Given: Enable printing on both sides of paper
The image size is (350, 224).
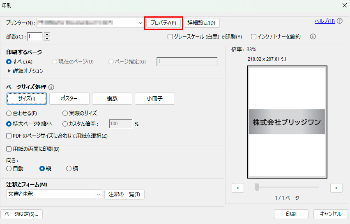Looking at the screenshot, I should pyautogui.click(x=9, y=149).
